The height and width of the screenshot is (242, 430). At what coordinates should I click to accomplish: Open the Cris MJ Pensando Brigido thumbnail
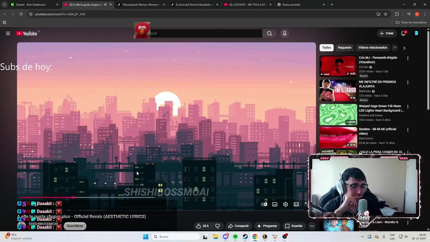point(338,66)
